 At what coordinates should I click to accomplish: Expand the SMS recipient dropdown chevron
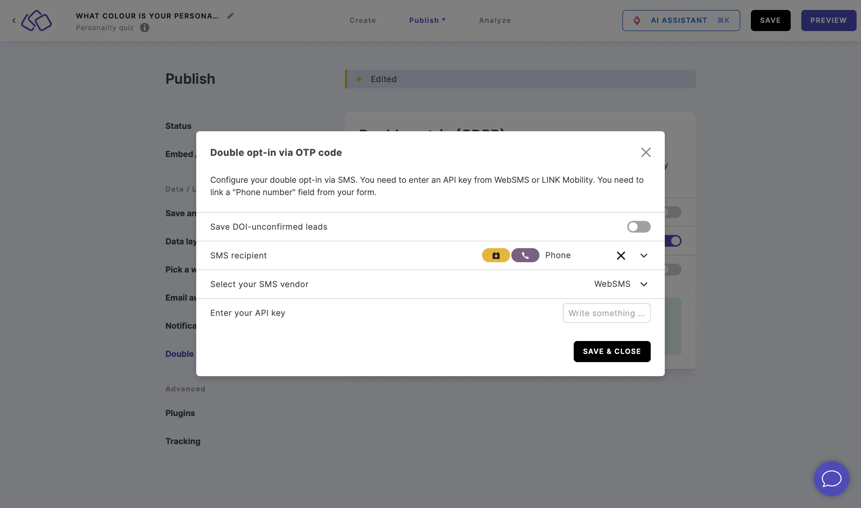(x=643, y=255)
